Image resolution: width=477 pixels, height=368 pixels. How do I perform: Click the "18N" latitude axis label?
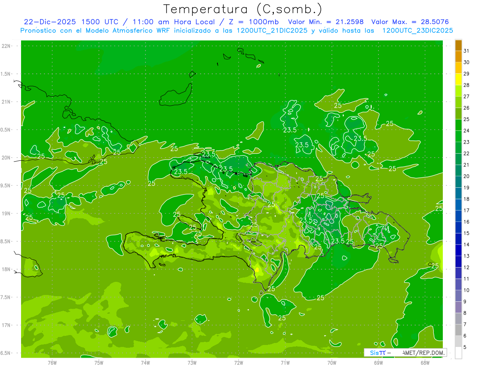click(x=6, y=269)
